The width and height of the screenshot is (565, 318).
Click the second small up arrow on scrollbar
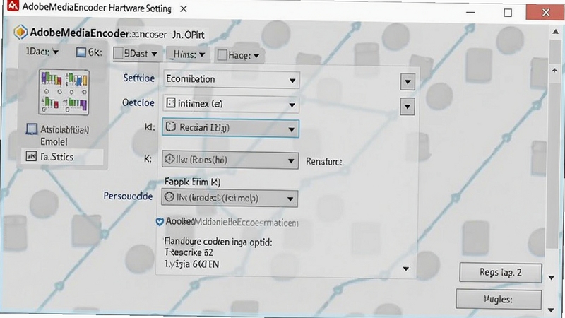(x=555, y=70)
